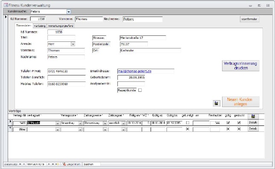Select row selector of contract 1486
Screen dimensions: 275x169
click(x=10, y=122)
